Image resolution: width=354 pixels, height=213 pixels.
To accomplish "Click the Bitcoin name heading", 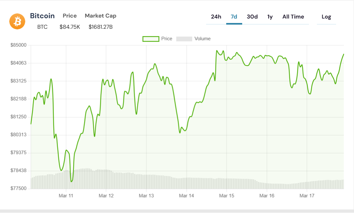I will pos(42,16).
